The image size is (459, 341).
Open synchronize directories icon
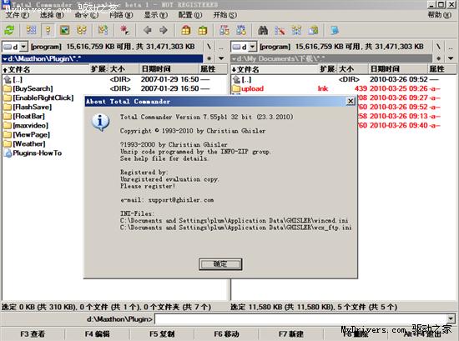(x=296, y=30)
